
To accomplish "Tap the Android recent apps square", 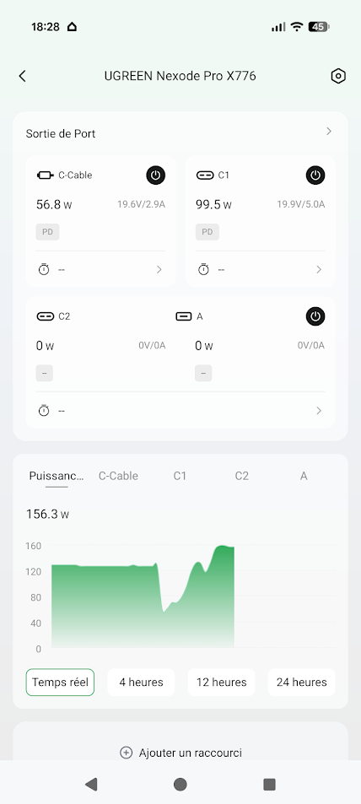I will (269, 784).
